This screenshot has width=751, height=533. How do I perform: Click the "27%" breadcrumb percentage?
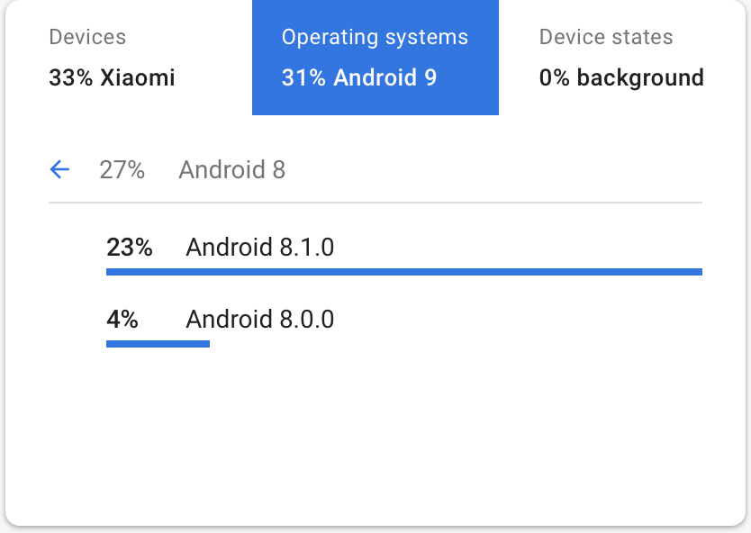click(x=123, y=169)
